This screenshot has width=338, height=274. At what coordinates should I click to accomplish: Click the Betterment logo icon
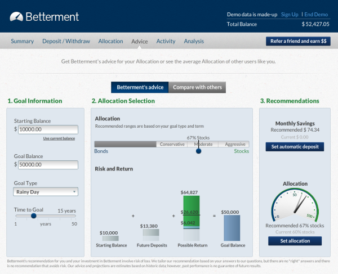[17, 16]
